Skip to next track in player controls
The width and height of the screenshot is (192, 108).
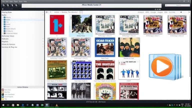click(x=16, y=5)
